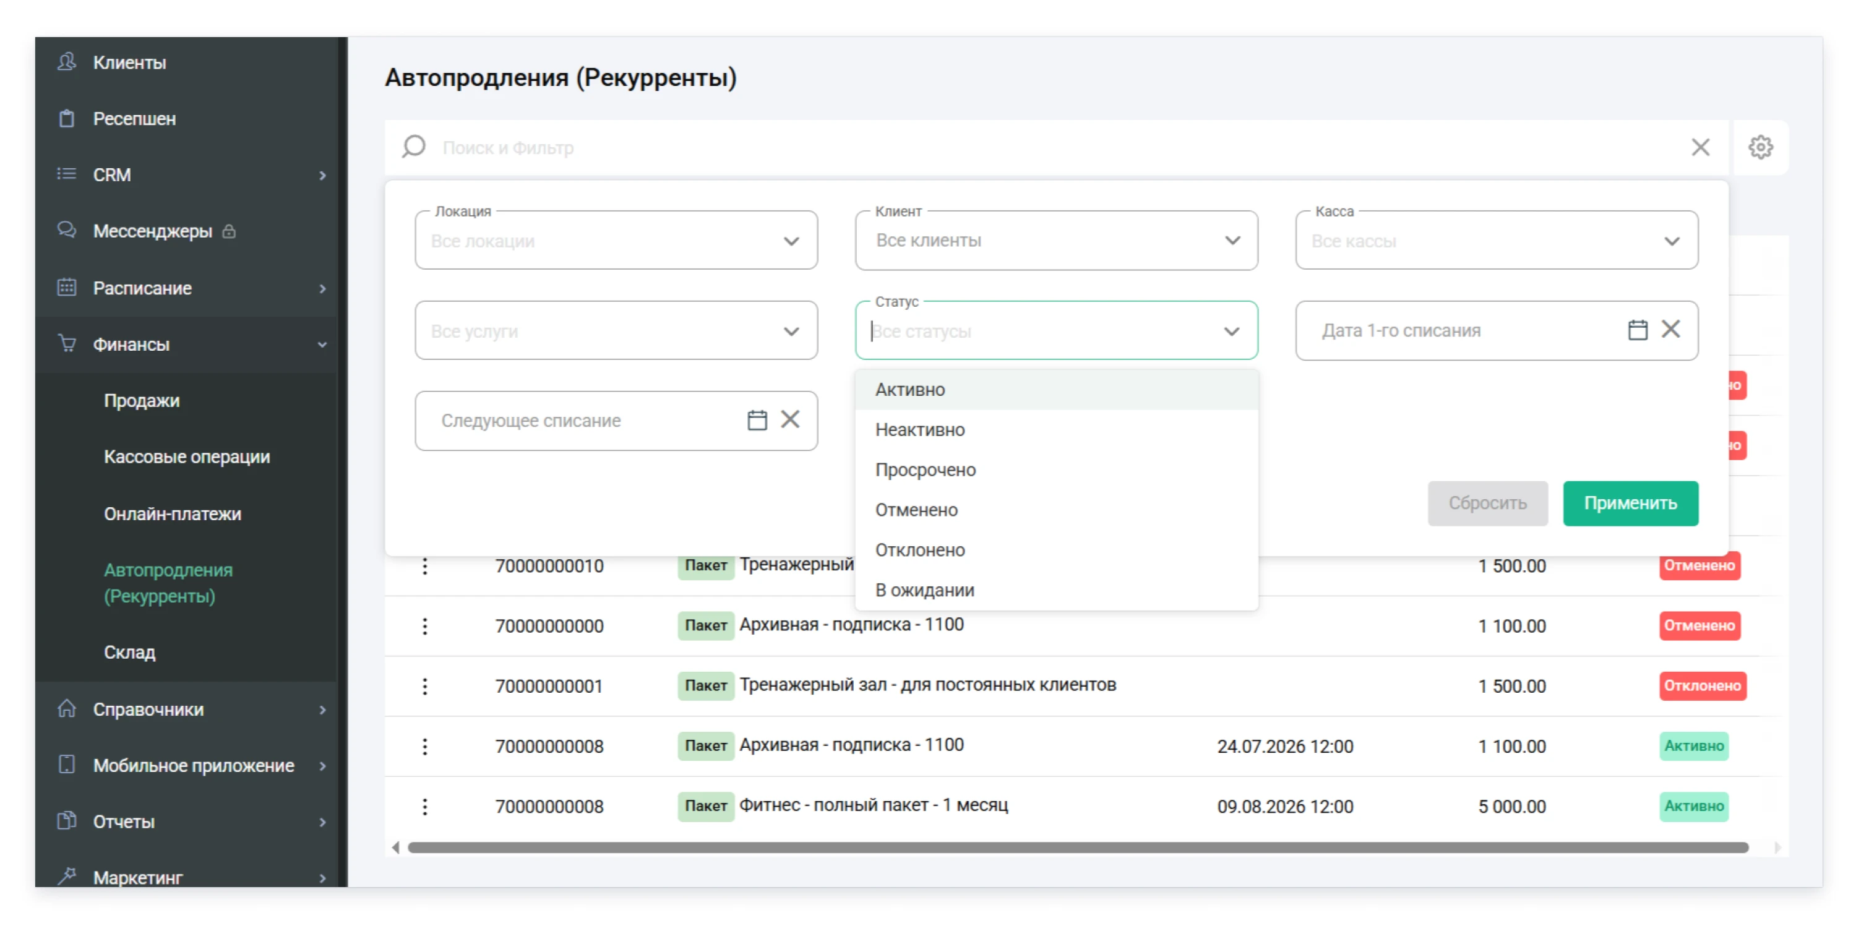Expand Мобильное приложение submenu chevron
Screen dimensions: 1856x926
point(322,766)
